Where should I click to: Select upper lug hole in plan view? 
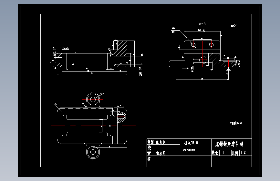point(93,100)
